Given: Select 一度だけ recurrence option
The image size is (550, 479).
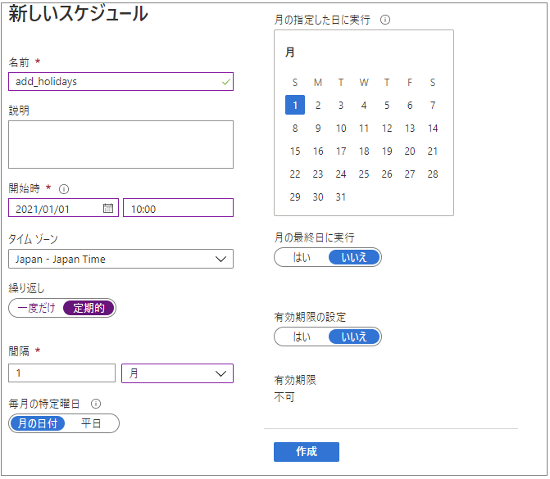Looking at the screenshot, I should click(37, 308).
